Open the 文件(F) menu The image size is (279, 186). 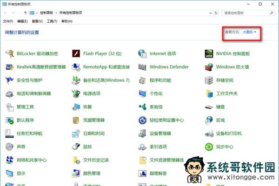point(8,21)
